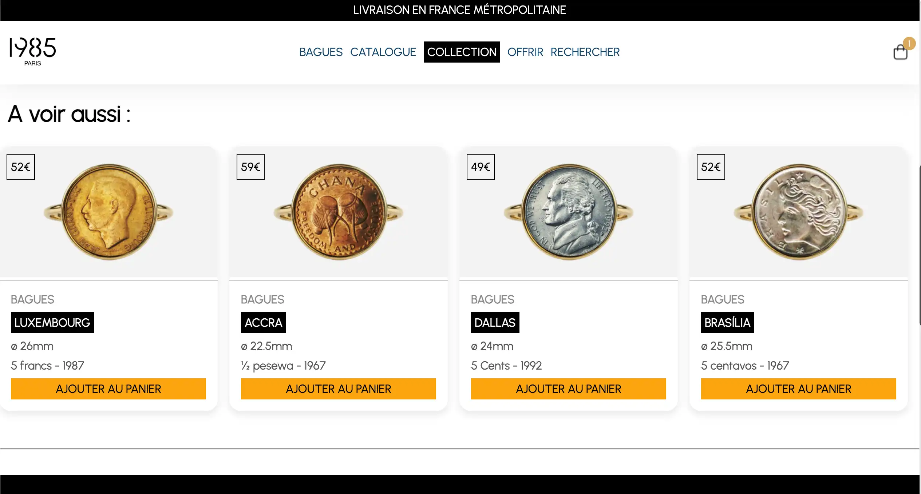
Task: Open the ACCRA product title
Action: (x=263, y=323)
